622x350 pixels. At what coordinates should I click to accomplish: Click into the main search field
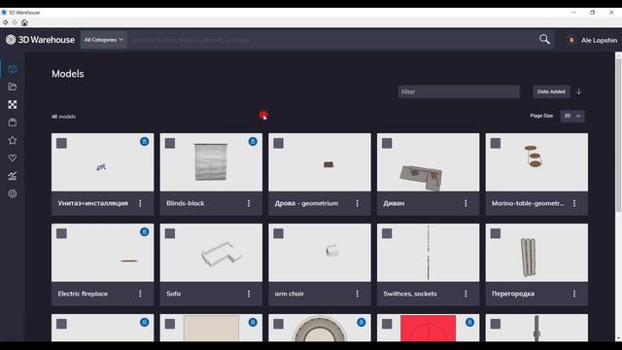331,40
